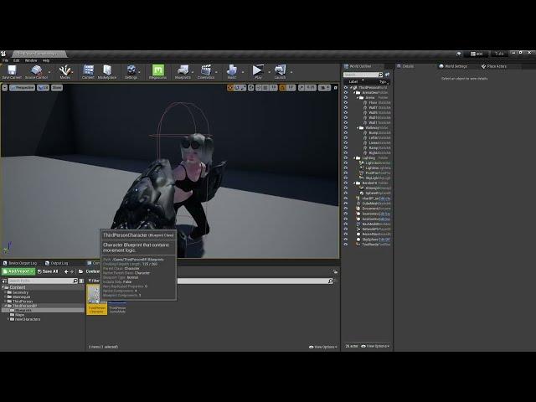Click the Save Current toolbar icon
The image size is (536, 402).
tap(12, 70)
